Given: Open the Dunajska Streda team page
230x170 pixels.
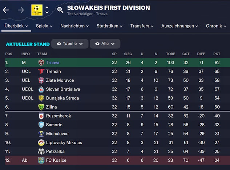Looking at the screenshot, I should [62, 98].
